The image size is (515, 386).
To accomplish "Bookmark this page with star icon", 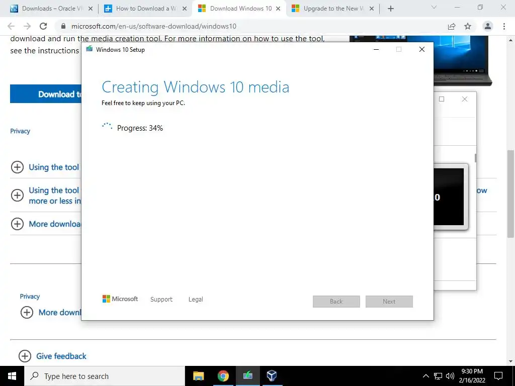I will pyautogui.click(x=468, y=26).
